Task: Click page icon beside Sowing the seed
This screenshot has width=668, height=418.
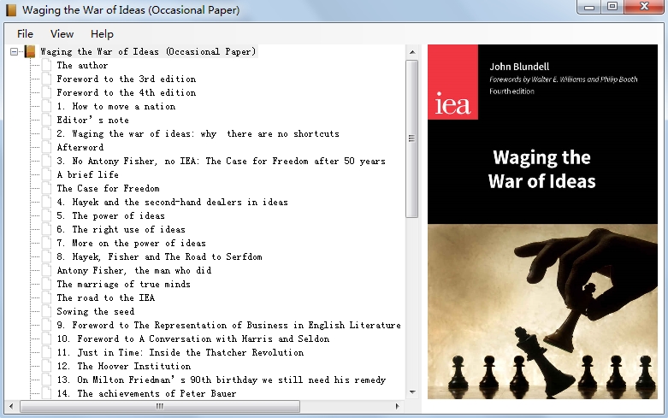Action: tap(47, 311)
